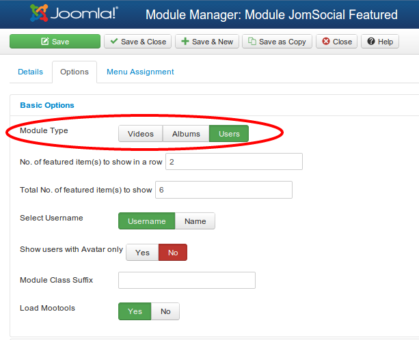Set Show users with Avatar only to Yes
419x340 pixels.
pyautogui.click(x=142, y=252)
